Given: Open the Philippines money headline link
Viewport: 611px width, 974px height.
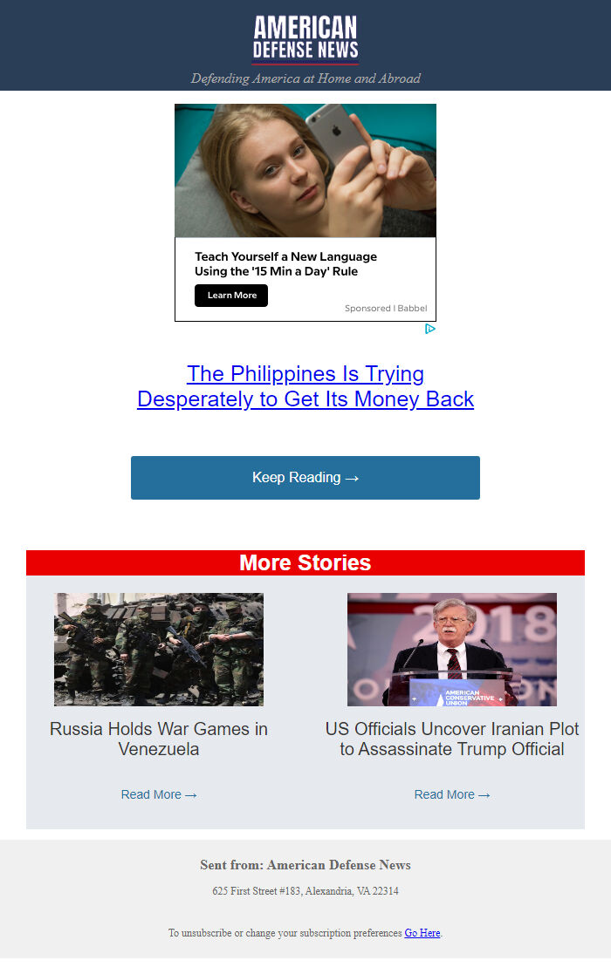Looking at the screenshot, I should click(305, 386).
